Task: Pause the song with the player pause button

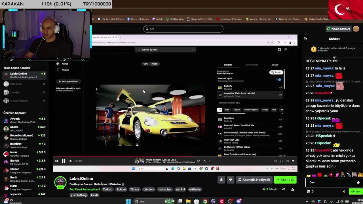Action: (64, 161)
